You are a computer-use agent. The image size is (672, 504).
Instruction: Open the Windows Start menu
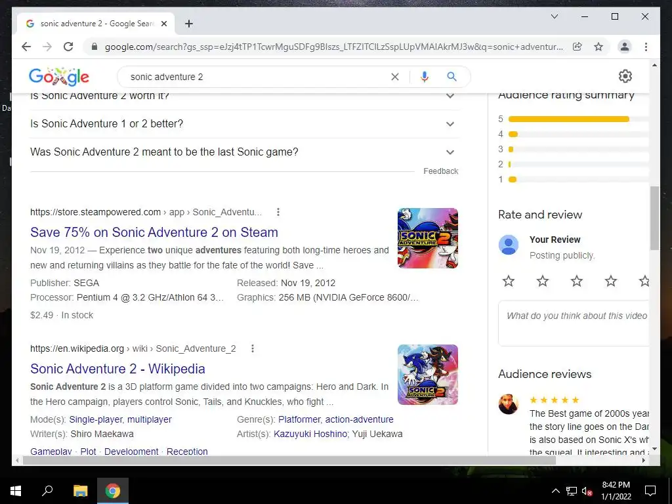tap(16, 491)
